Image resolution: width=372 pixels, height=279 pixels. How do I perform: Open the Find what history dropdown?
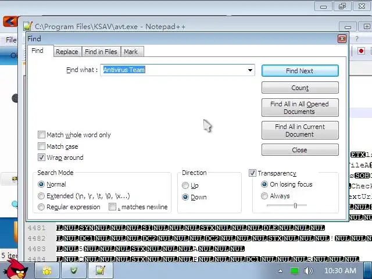250,70
